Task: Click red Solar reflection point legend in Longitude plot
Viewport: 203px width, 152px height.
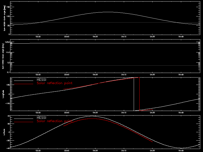Action: 55,83
